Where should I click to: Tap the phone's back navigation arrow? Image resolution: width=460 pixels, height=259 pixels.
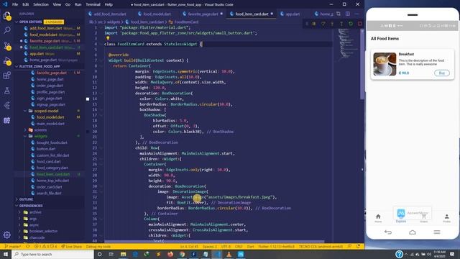click(x=388, y=232)
